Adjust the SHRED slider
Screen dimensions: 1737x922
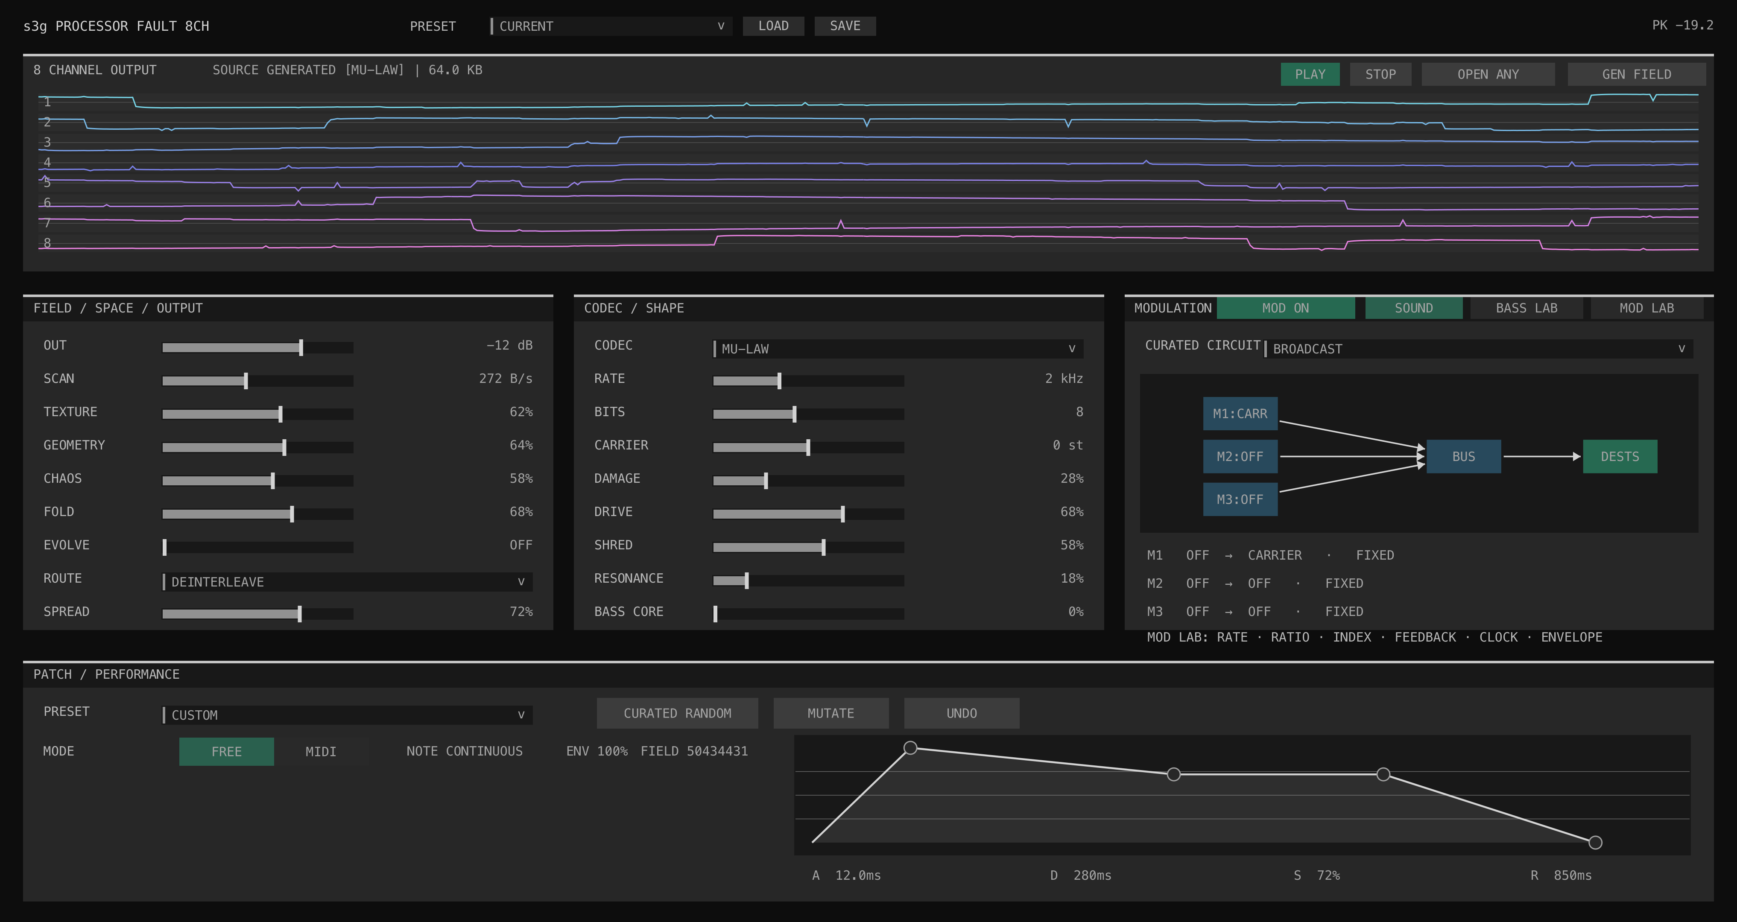pyautogui.click(x=808, y=547)
